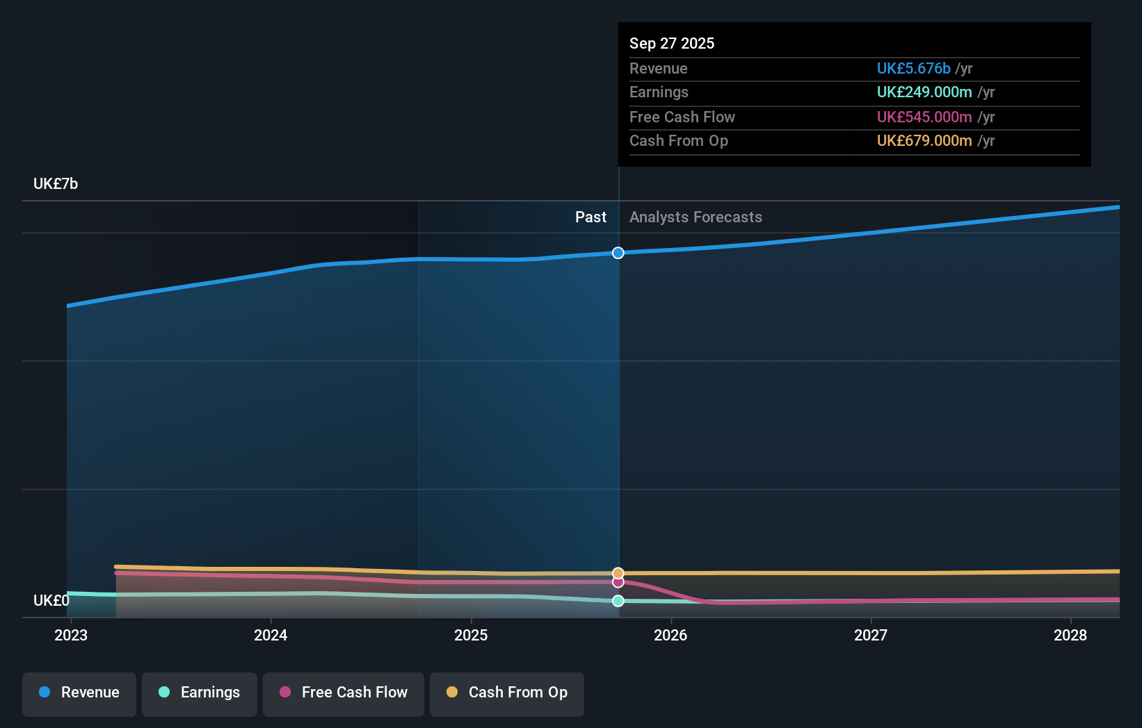Switch to the Past section of the chart
The width and height of the screenshot is (1142, 728).
point(590,217)
